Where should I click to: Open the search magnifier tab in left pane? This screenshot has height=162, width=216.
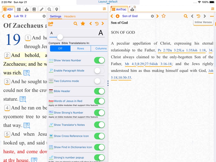(x=49, y=9)
